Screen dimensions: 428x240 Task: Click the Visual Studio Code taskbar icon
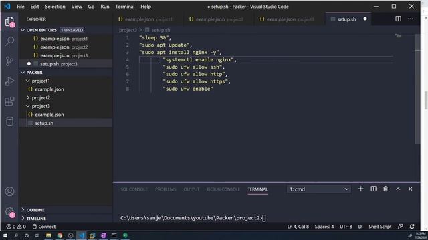point(82,235)
